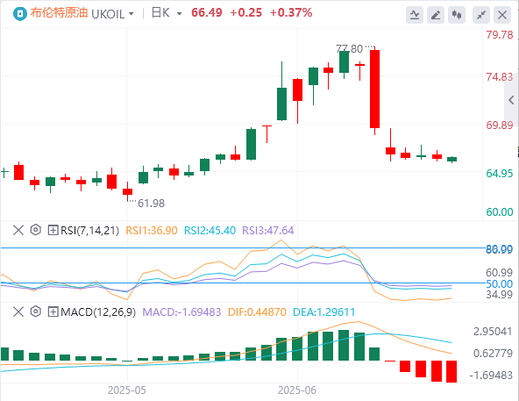This screenshot has width=519, height=401.
Task: Open RSI indicator settings hexagon
Action: 35,230
